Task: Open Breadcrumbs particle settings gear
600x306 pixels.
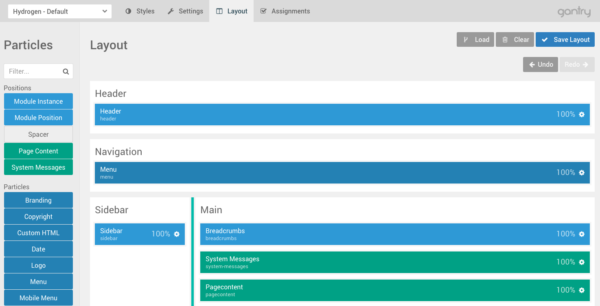Action: 582,234
